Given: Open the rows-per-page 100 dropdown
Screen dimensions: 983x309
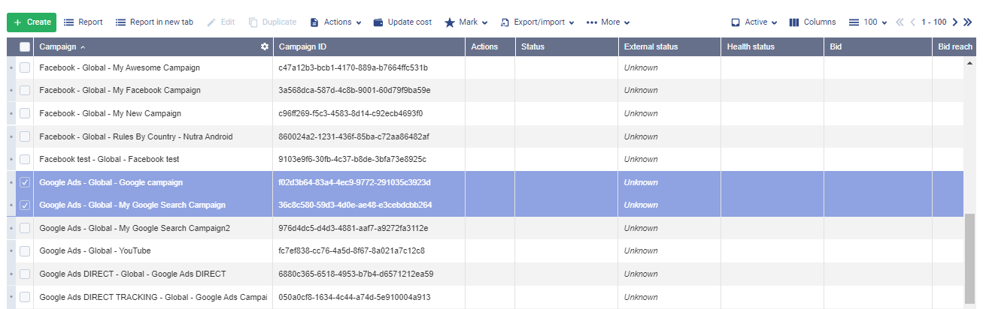Looking at the screenshot, I should coord(868,22).
